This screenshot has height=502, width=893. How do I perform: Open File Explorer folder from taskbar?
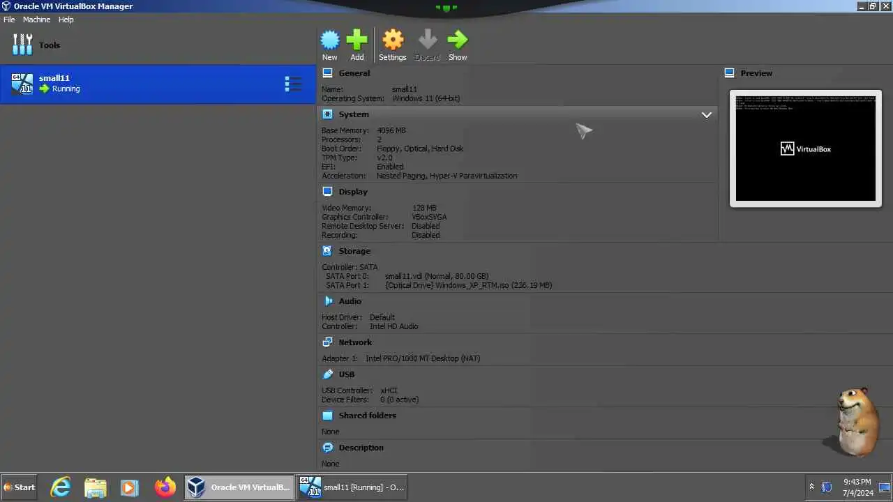pos(96,487)
